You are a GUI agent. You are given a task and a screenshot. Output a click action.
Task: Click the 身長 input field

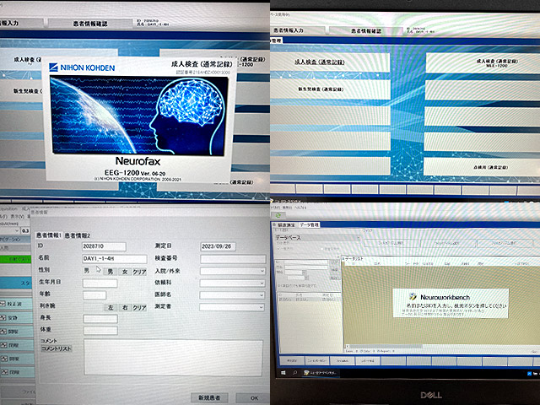tap(100, 319)
